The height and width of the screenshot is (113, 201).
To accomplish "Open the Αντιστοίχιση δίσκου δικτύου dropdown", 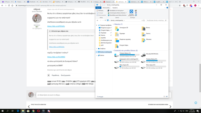I will [117, 13].
